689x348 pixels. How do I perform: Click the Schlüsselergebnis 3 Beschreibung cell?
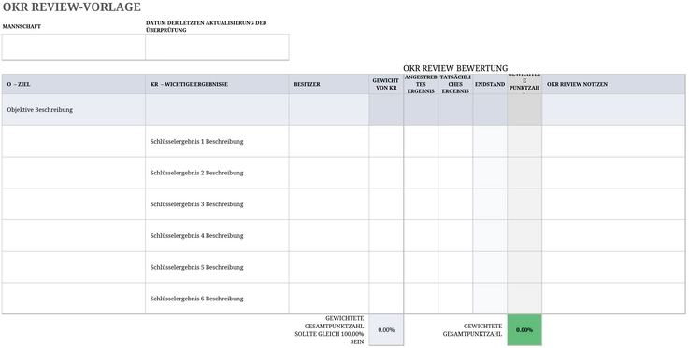point(217,204)
